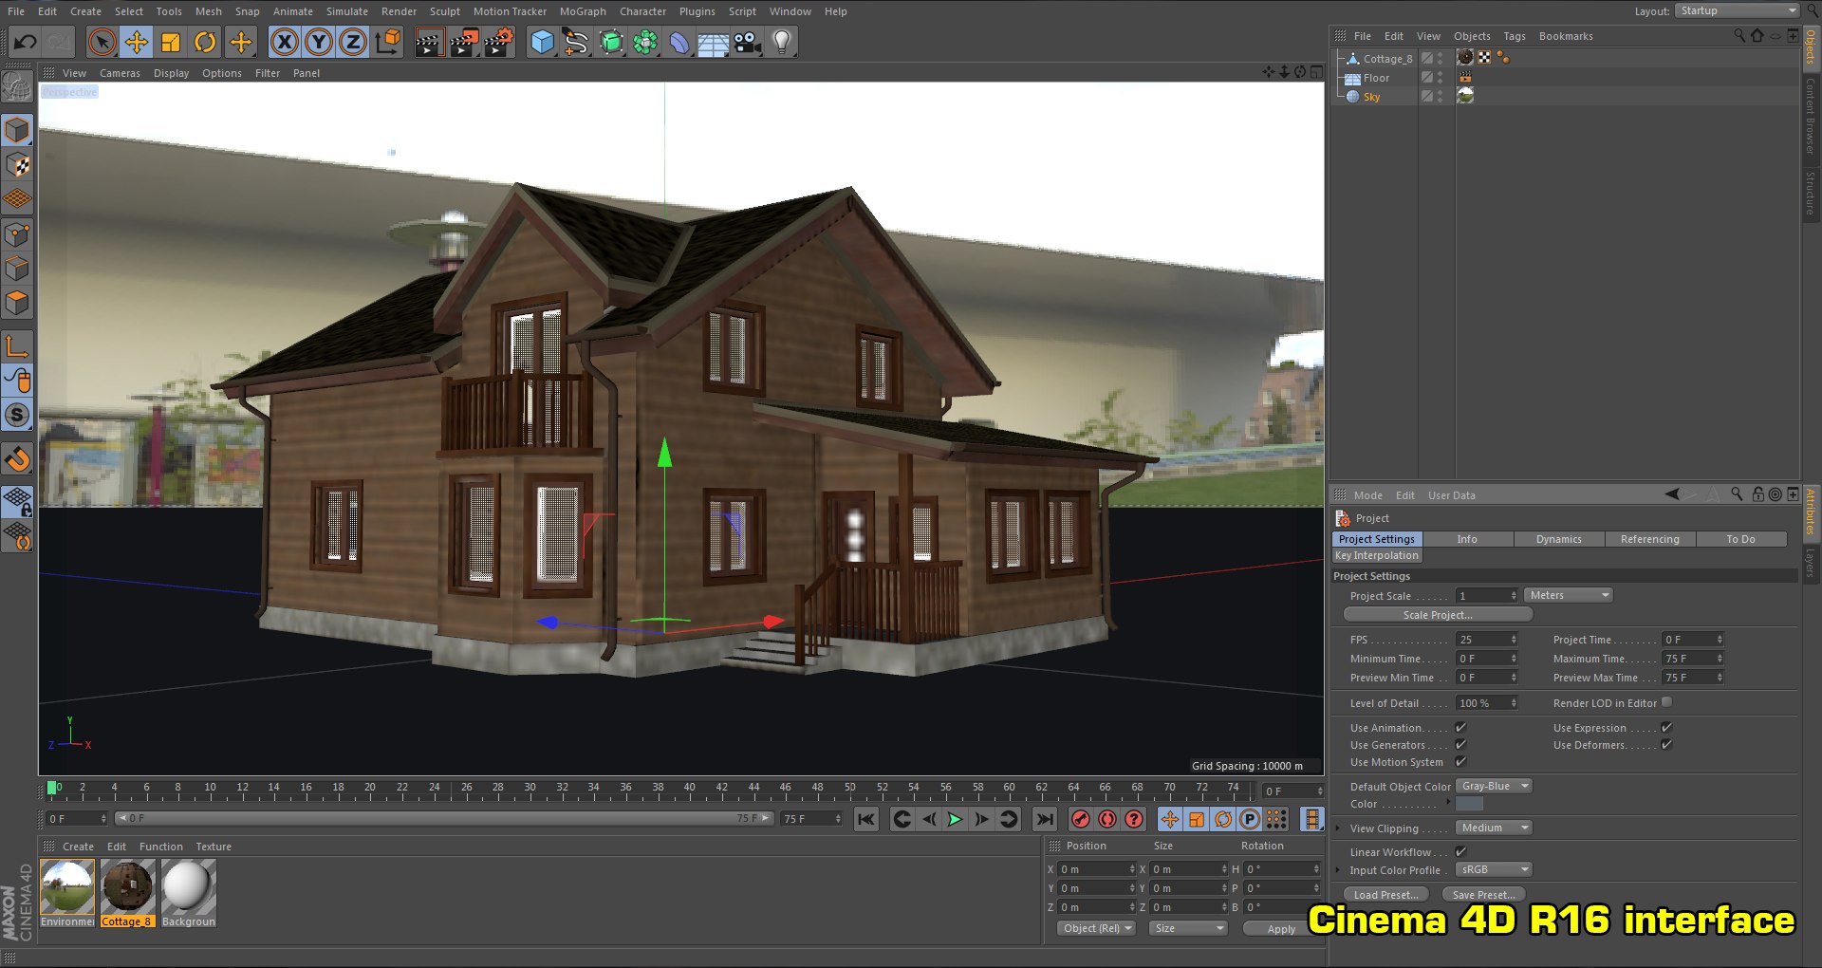Toggle Linear Workflow checkbox

pyautogui.click(x=1461, y=851)
